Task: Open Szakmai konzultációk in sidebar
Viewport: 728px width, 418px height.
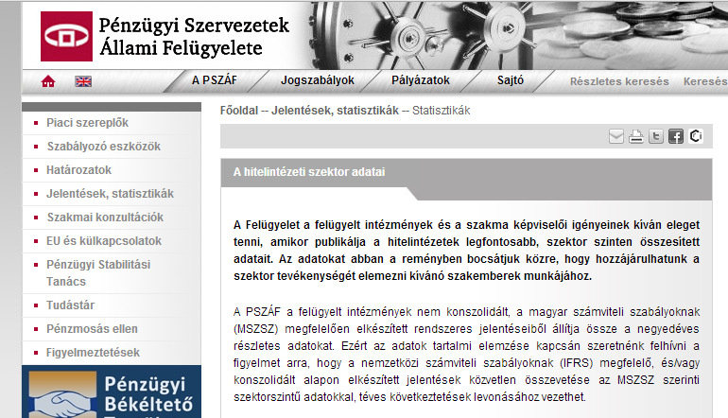Action: (x=105, y=218)
